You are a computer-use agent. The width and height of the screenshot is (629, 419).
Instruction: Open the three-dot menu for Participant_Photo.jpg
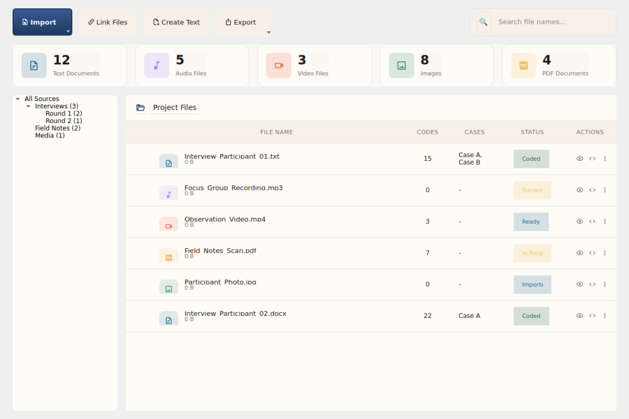pos(604,285)
